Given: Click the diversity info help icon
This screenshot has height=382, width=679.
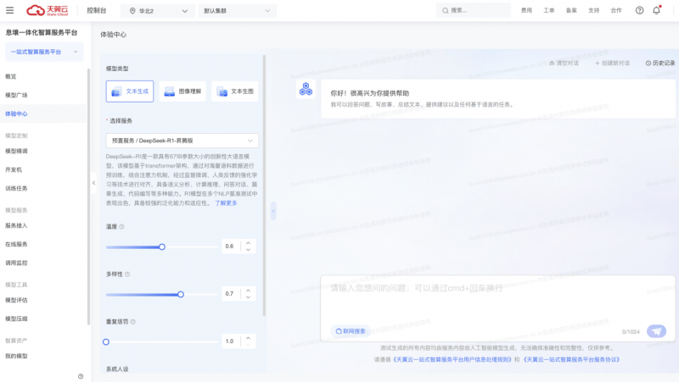Looking at the screenshot, I should 127,274.
